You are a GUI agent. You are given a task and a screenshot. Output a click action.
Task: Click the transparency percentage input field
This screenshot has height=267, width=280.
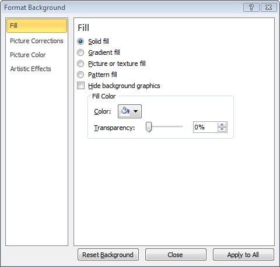click(x=205, y=127)
